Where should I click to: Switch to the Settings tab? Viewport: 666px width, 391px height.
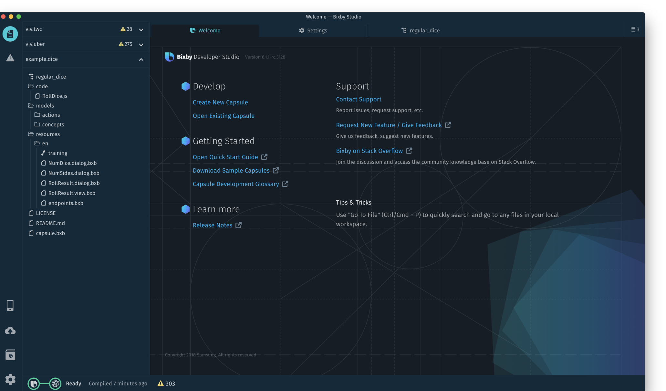pyautogui.click(x=313, y=30)
